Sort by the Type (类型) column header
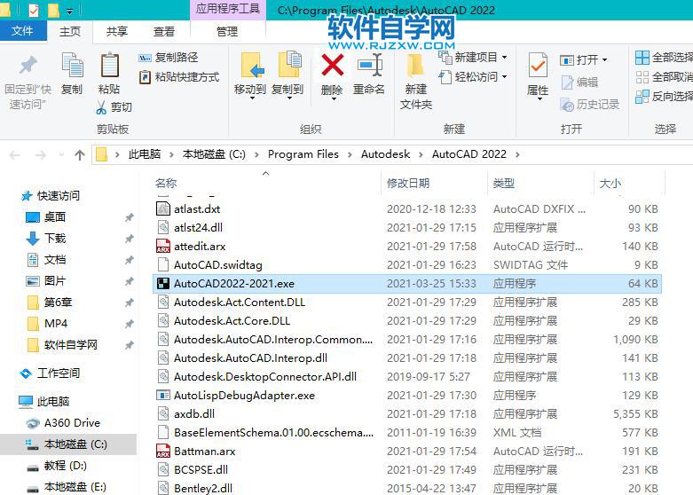This screenshot has height=495, width=693. pyautogui.click(x=504, y=183)
